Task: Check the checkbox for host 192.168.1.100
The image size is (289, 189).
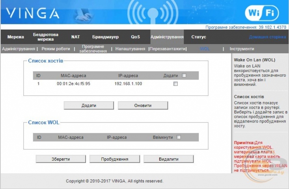Action: [176, 84]
